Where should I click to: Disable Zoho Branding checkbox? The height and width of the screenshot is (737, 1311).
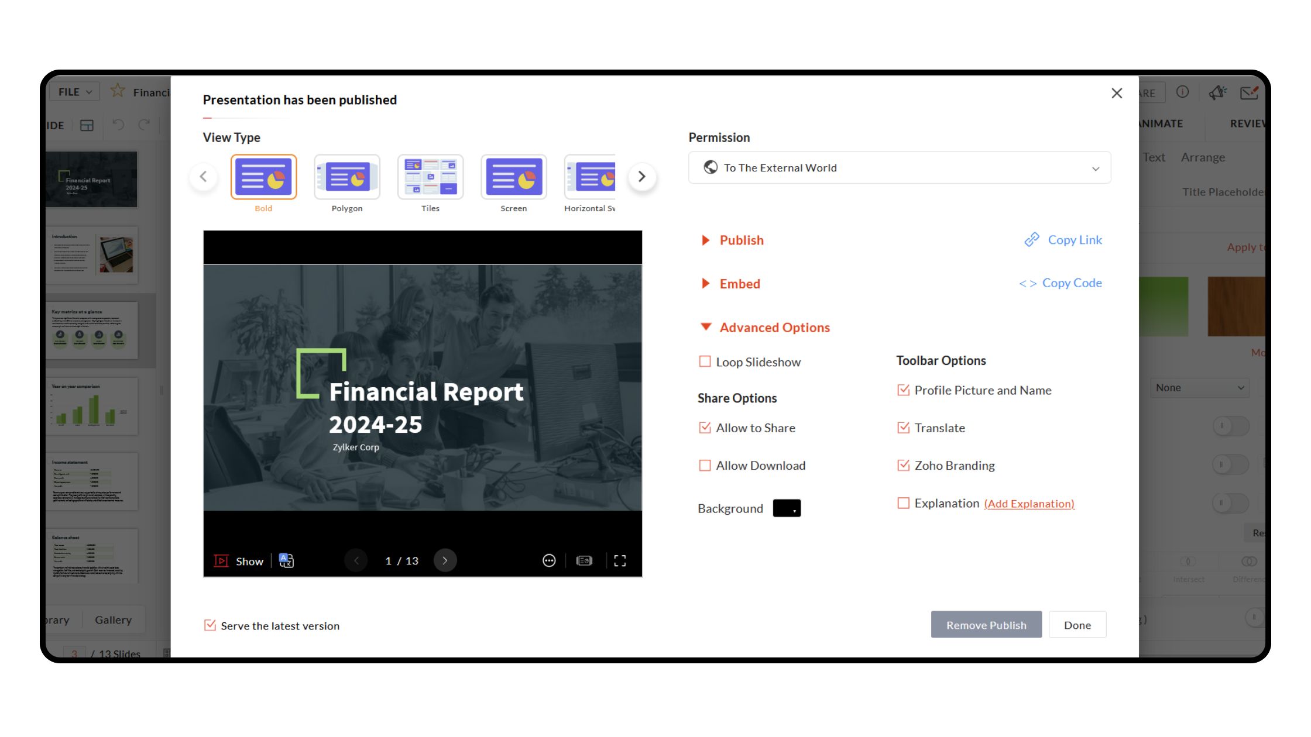[x=904, y=466]
